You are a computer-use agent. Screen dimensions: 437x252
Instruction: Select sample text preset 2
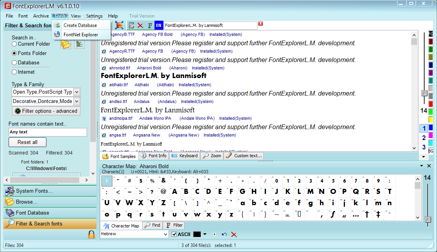click(x=424, y=138)
